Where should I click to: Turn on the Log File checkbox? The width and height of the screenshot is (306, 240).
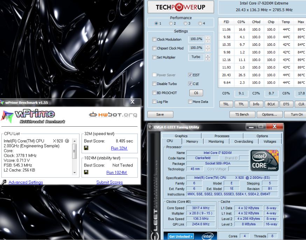tap(154, 101)
